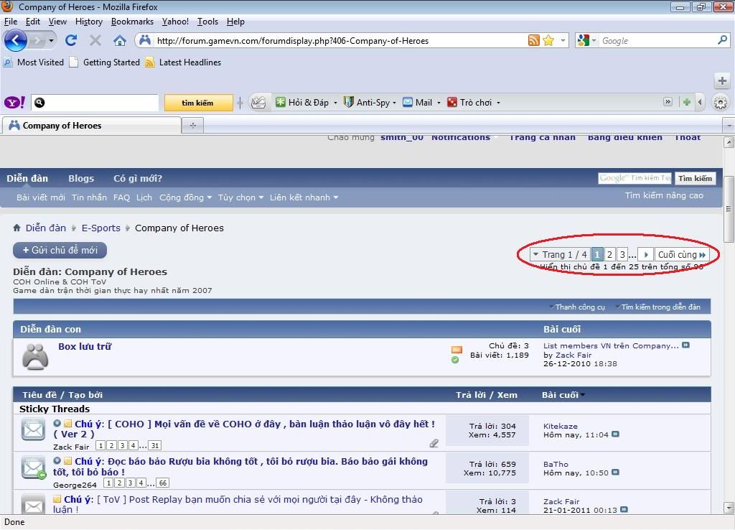Screen dimensions: 735x530
Task: Click the Yahoo toolbar pencil icon
Action: pos(258,102)
